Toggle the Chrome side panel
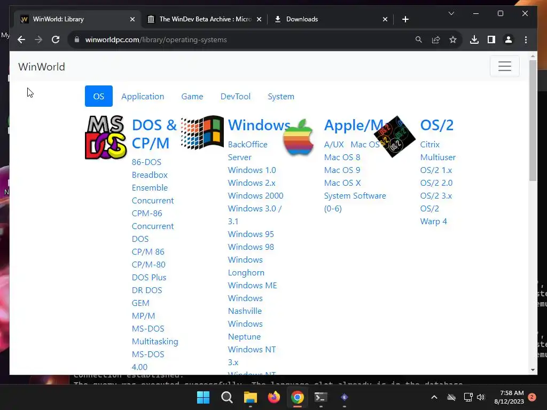 (x=491, y=40)
